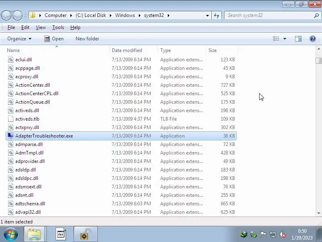Select the adsnt.dll file name
Screen dimensions: 322x242
click(24, 195)
